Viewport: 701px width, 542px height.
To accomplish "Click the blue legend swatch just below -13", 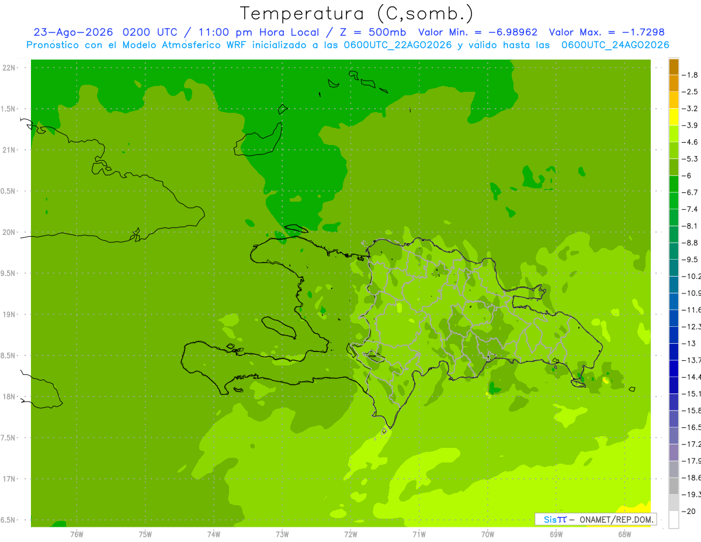I will pyautogui.click(x=674, y=351).
